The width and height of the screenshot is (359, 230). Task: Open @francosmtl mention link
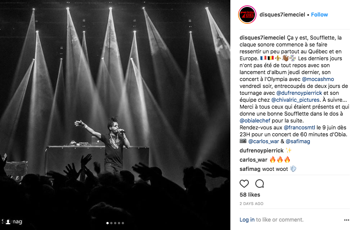pos(299,127)
